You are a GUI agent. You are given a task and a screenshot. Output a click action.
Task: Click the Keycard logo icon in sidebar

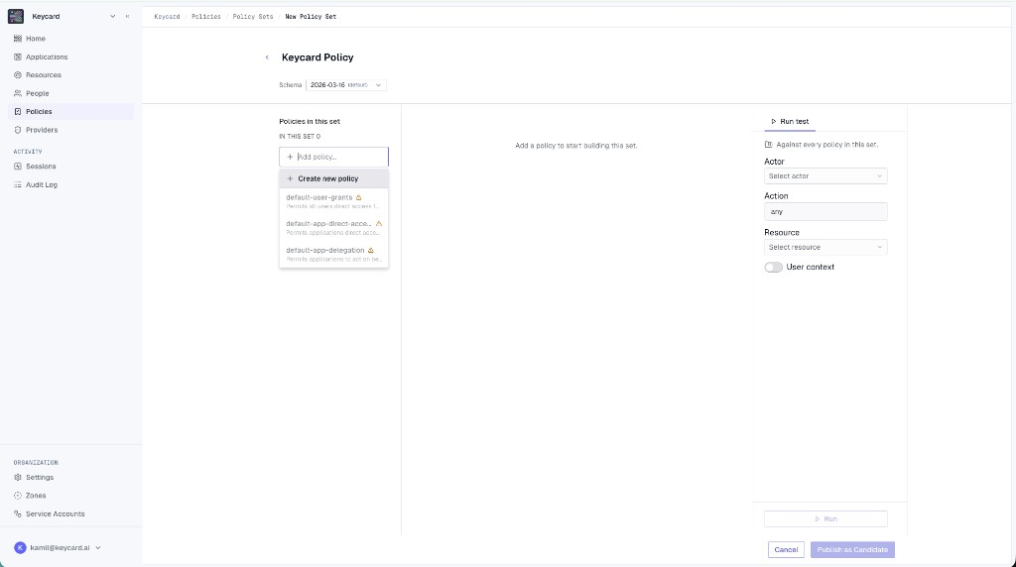pyautogui.click(x=16, y=16)
